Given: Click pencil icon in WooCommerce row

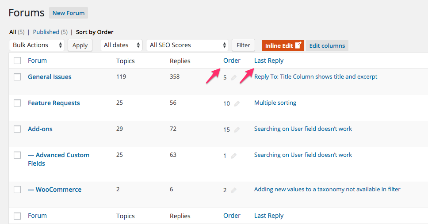Looking at the screenshot, I should click(233, 190).
